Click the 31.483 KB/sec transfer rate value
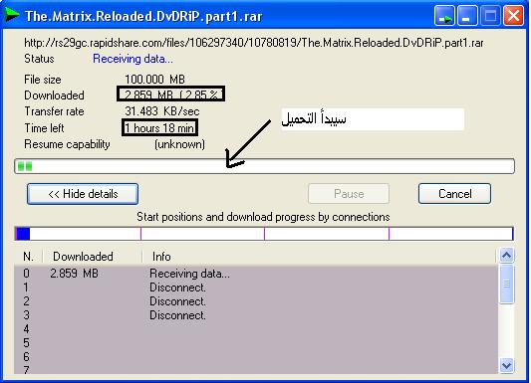531x383 pixels. pos(162,111)
